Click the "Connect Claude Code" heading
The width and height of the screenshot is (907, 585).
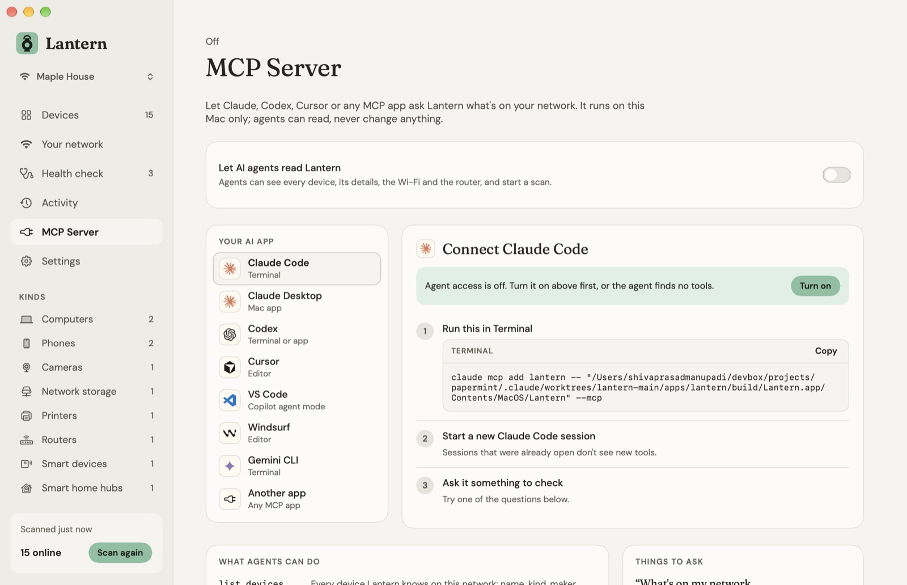(x=515, y=249)
